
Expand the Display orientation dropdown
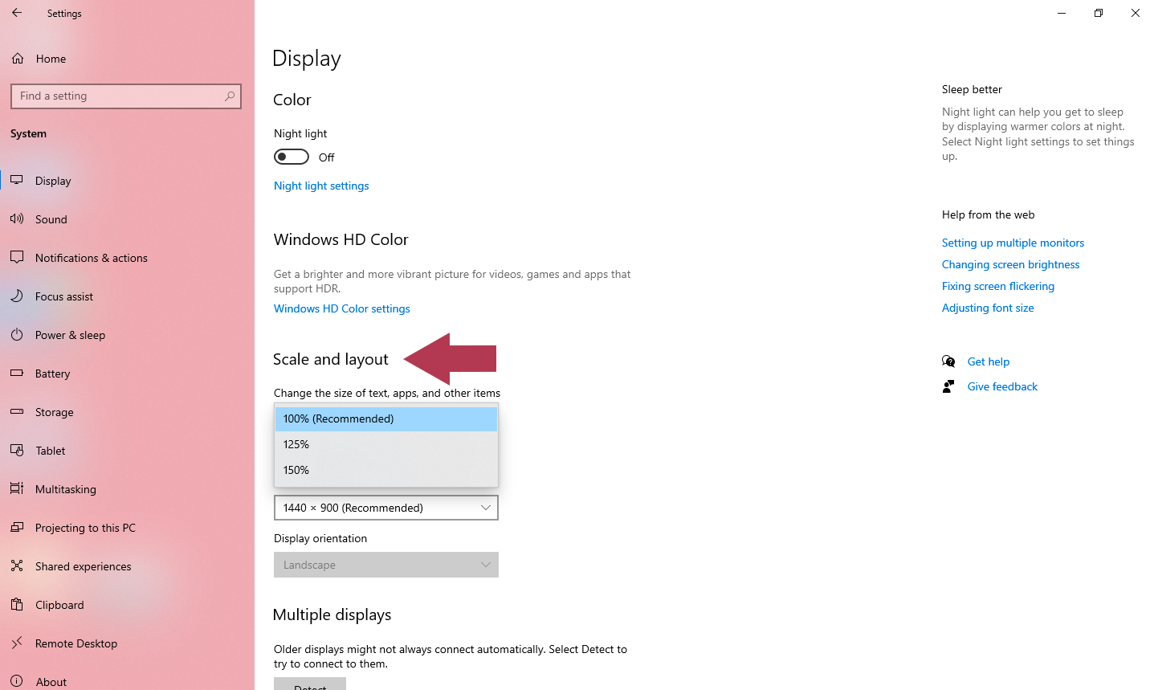(x=385, y=565)
